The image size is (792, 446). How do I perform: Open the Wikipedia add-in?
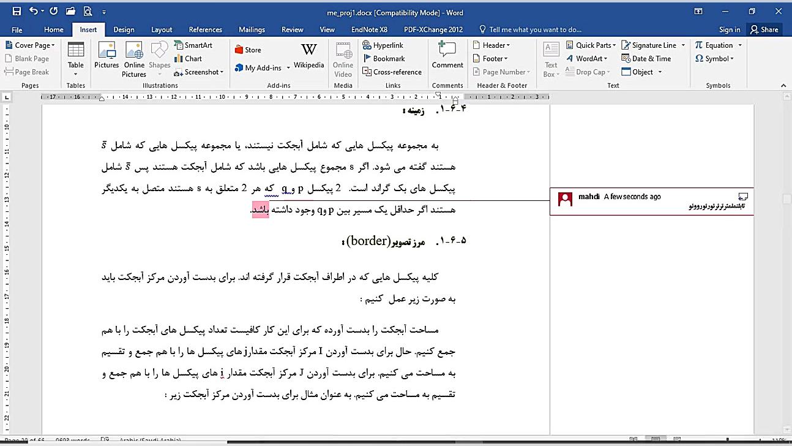point(308,56)
